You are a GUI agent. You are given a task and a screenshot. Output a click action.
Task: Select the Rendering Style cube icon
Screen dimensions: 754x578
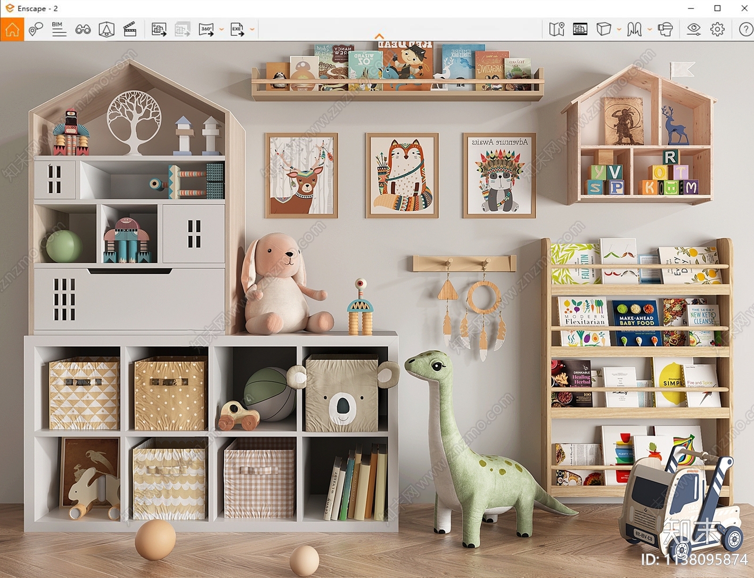[604, 29]
